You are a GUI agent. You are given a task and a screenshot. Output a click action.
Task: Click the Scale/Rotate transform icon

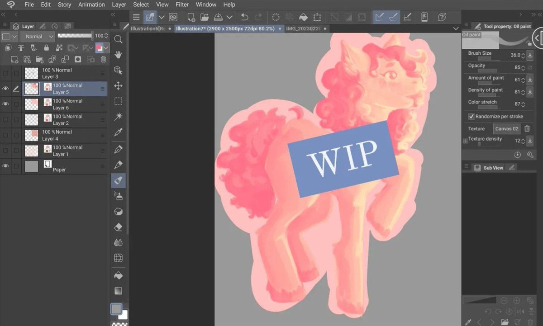(x=317, y=17)
